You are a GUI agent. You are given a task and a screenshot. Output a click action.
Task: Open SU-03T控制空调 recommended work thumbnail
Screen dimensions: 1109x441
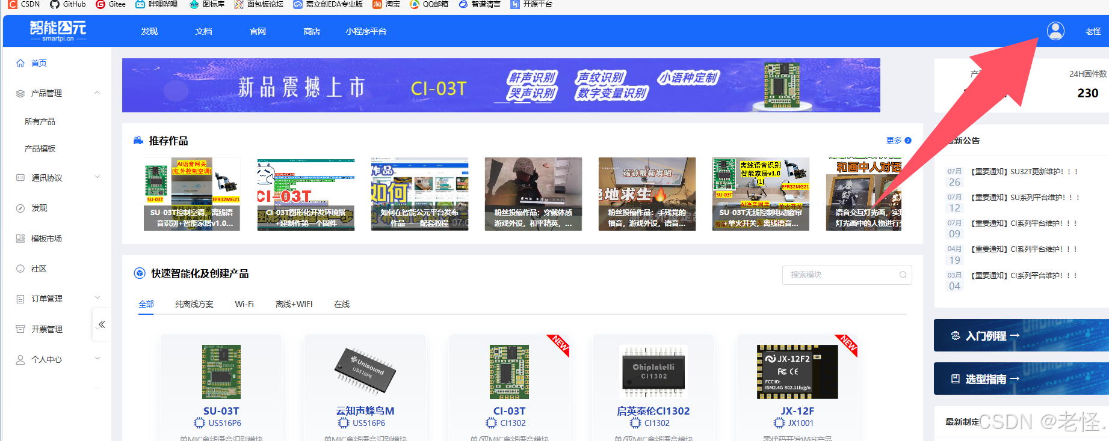(x=192, y=194)
